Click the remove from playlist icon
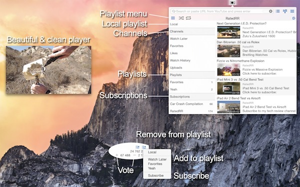300x187 pixels. tap(137, 147)
